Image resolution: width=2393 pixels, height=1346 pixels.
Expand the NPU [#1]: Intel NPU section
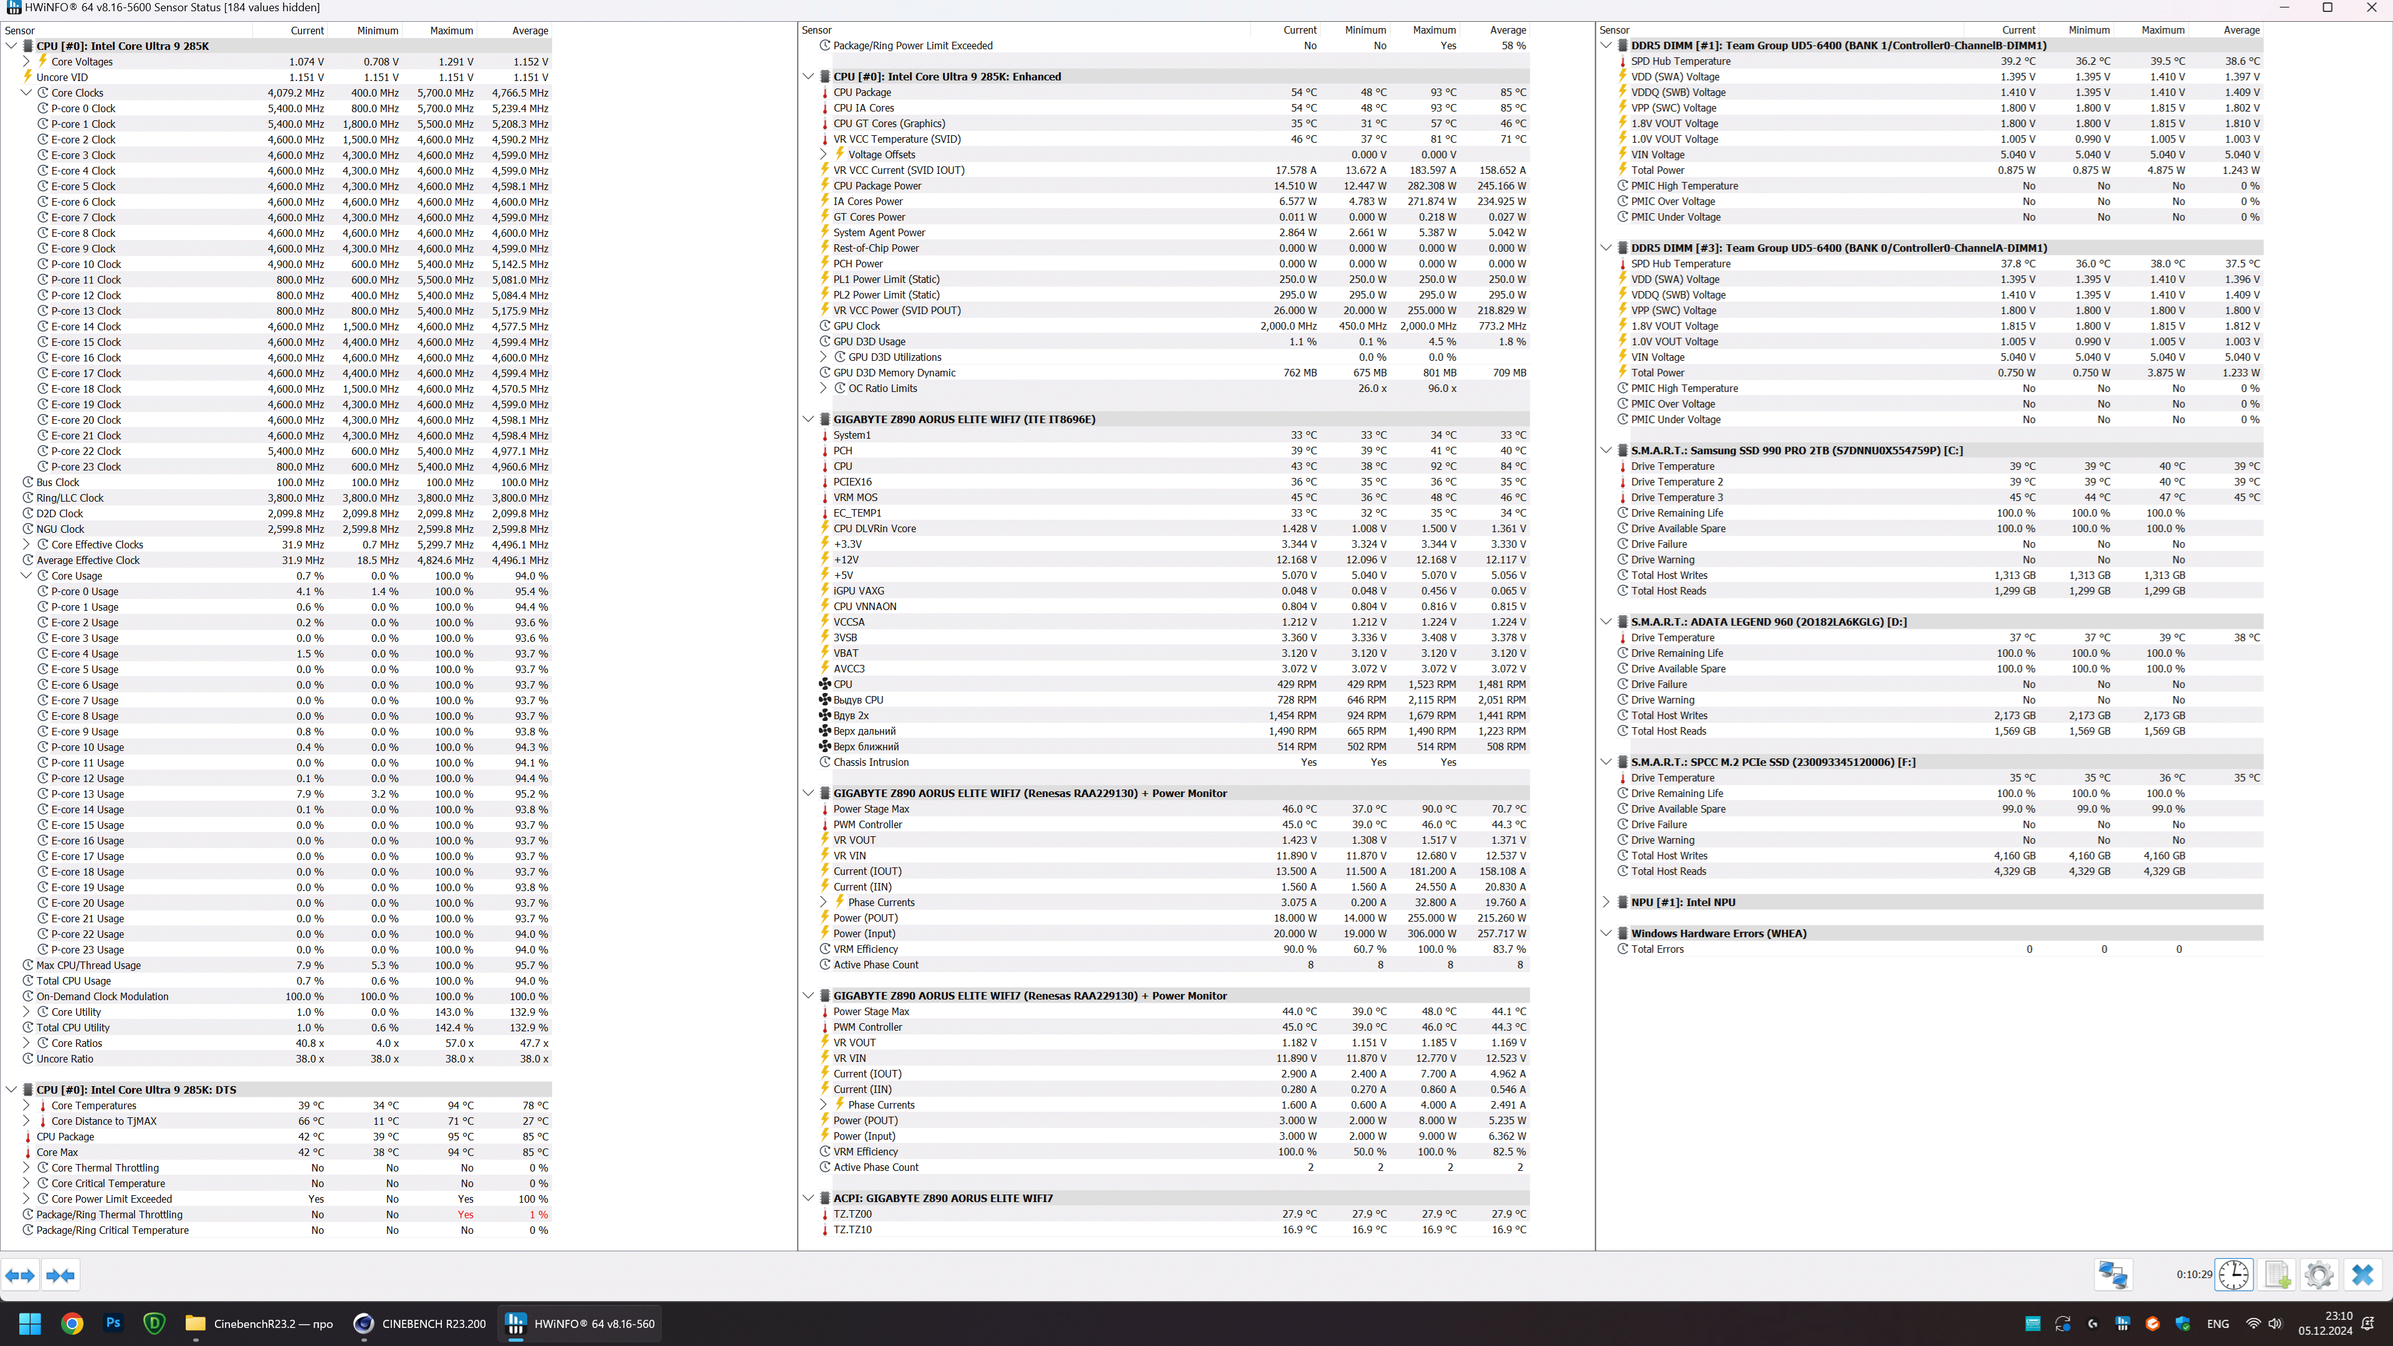(x=1606, y=902)
